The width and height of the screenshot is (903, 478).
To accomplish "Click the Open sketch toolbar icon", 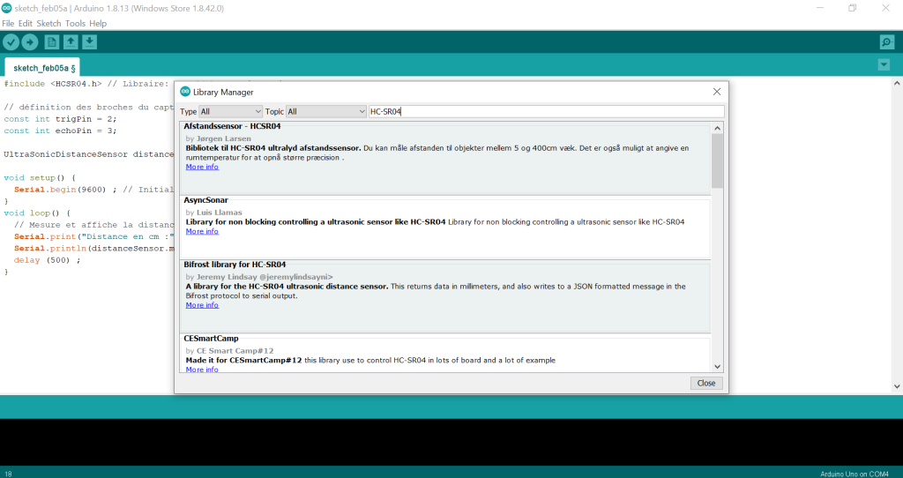I will tap(71, 42).
